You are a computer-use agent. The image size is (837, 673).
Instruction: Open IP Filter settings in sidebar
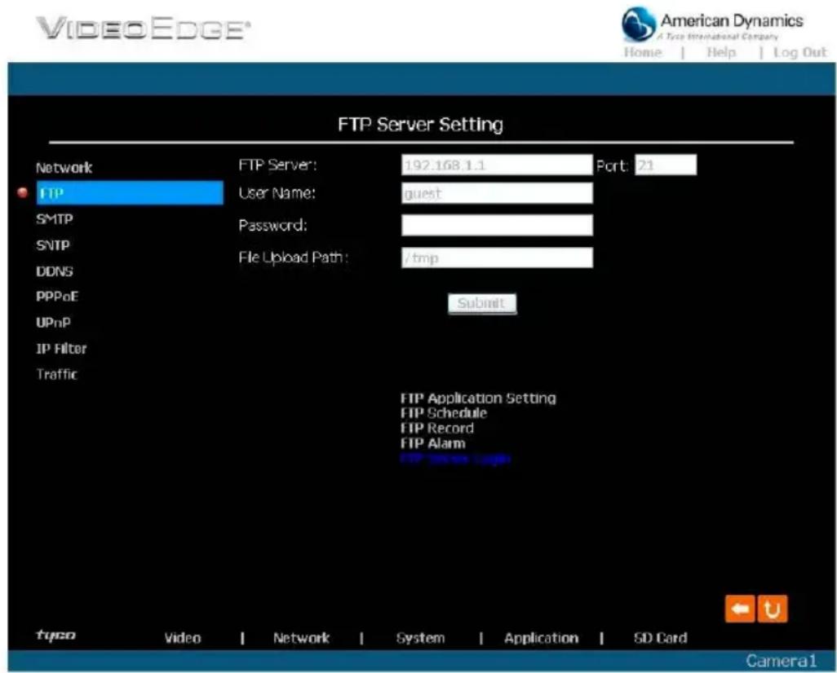click(61, 349)
